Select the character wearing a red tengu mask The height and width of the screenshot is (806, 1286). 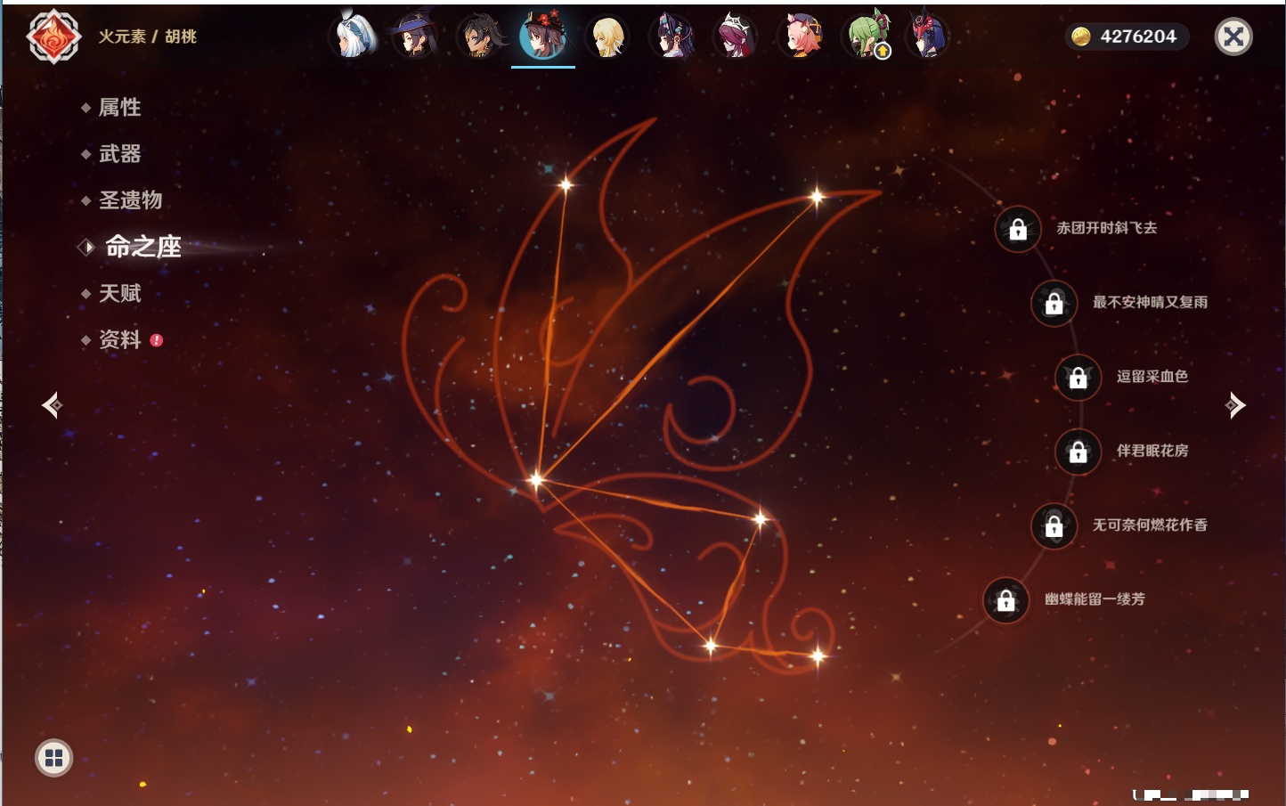click(928, 37)
